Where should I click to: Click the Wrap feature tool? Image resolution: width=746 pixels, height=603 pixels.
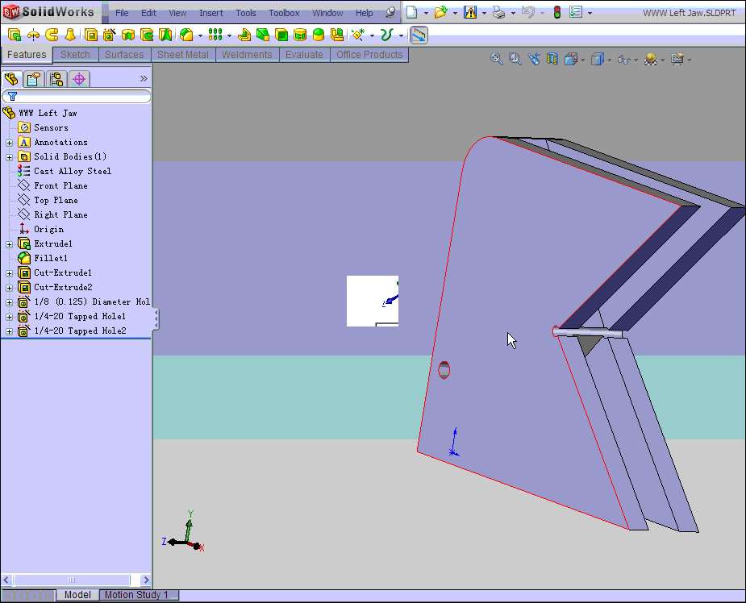tap(300, 35)
